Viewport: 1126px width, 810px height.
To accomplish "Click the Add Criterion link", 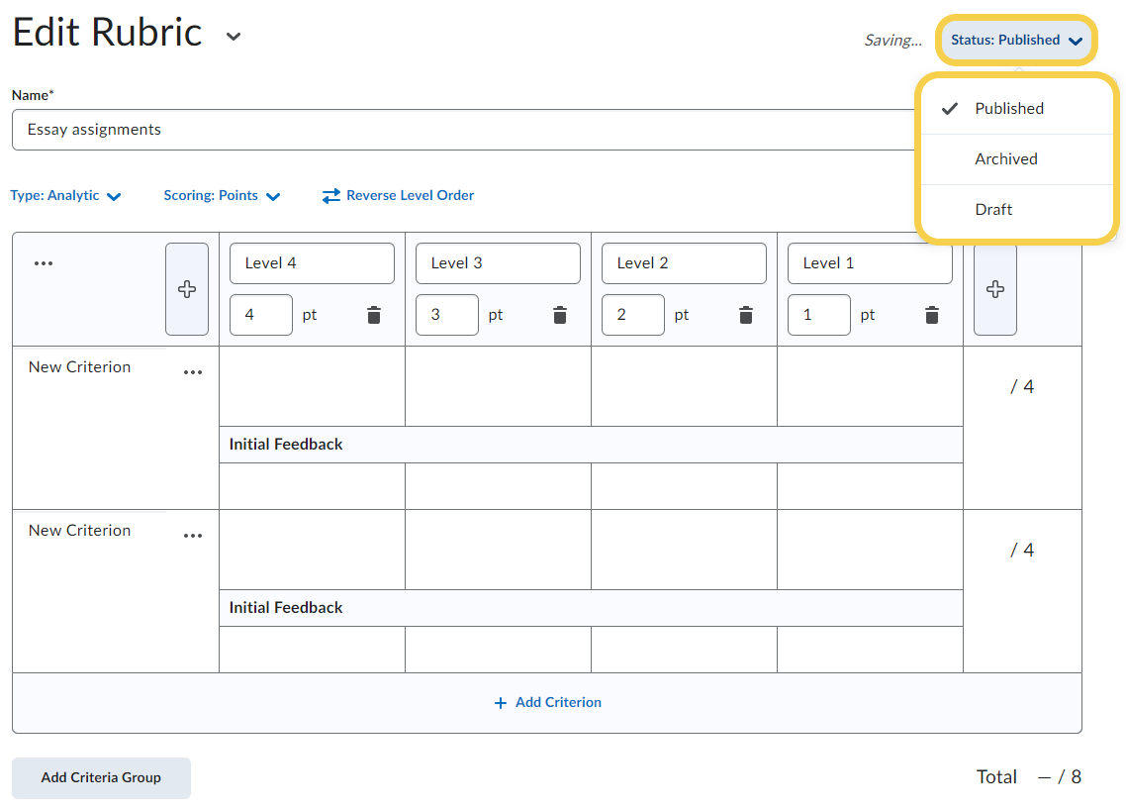I will (548, 702).
